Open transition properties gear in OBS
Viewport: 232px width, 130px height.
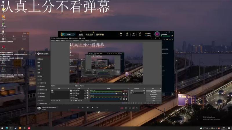click(144, 91)
